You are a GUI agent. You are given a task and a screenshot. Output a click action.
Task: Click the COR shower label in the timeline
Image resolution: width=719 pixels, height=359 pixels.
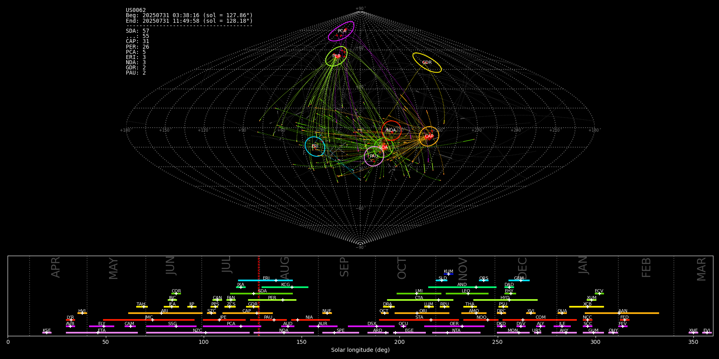(x=176, y=291)
